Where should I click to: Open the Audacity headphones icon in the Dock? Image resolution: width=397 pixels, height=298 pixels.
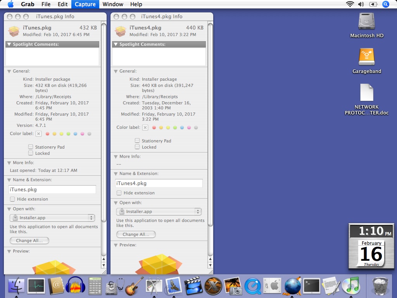coord(75,286)
